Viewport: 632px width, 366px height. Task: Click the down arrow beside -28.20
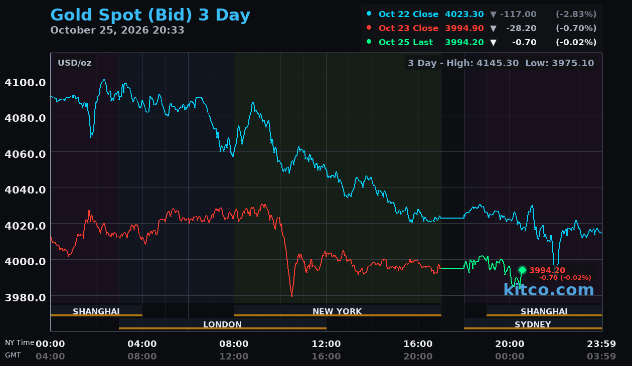click(x=493, y=28)
